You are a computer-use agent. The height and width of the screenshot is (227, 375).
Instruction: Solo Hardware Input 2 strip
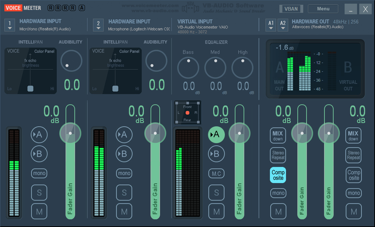tap(124, 192)
